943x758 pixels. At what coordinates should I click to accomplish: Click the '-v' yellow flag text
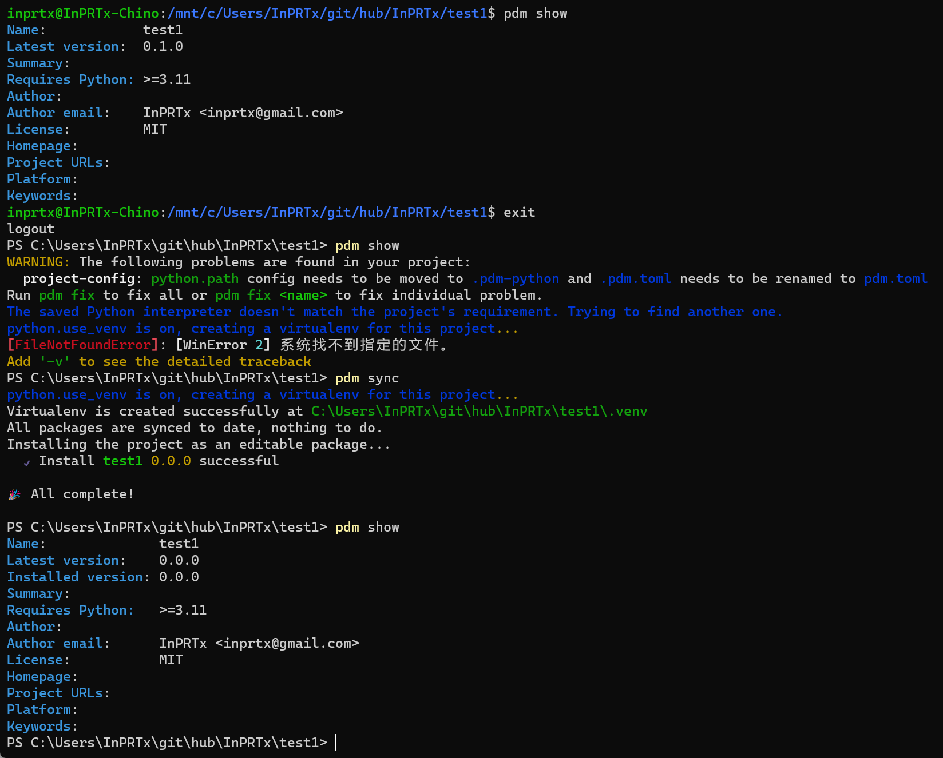pos(56,361)
